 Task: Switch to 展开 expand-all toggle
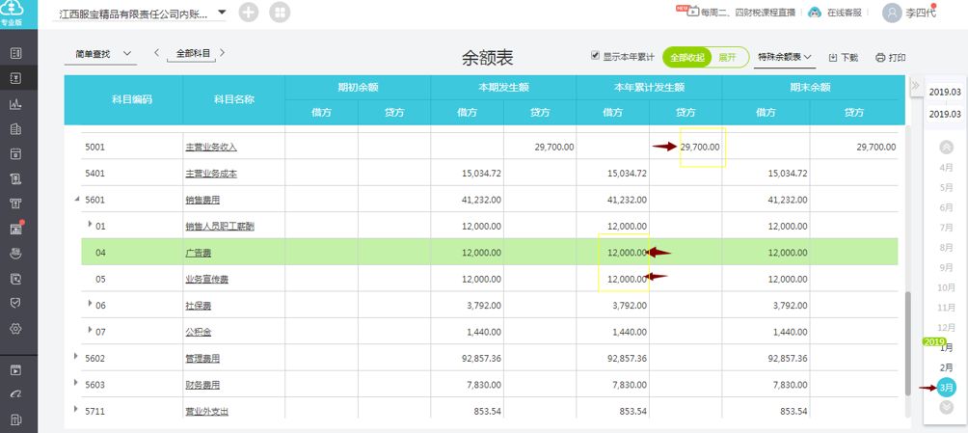727,58
